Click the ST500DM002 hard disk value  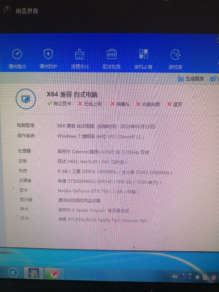109,182
